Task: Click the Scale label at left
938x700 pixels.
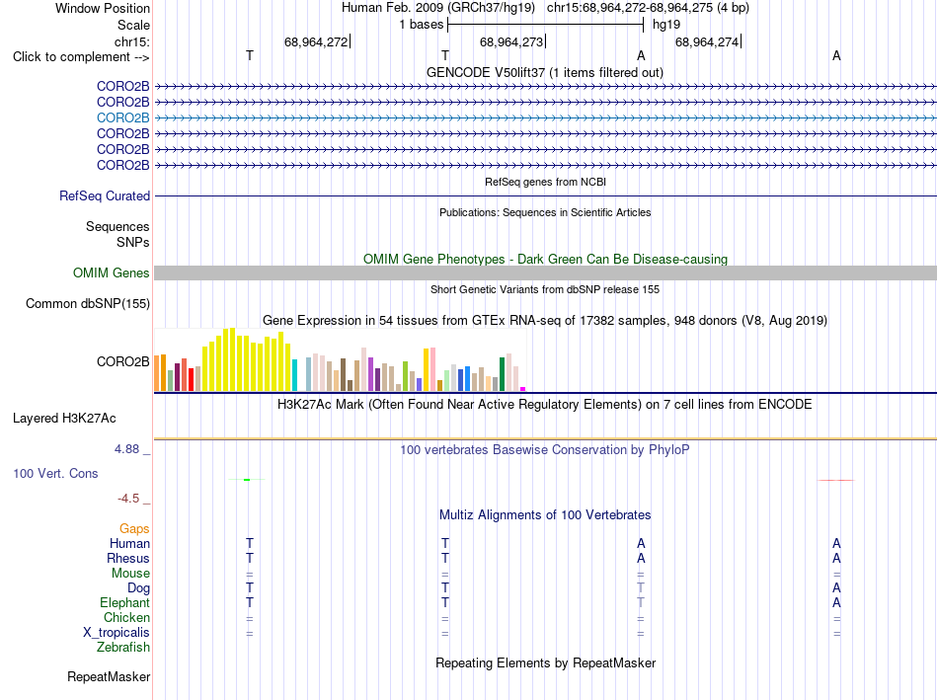Action: coord(133,25)
